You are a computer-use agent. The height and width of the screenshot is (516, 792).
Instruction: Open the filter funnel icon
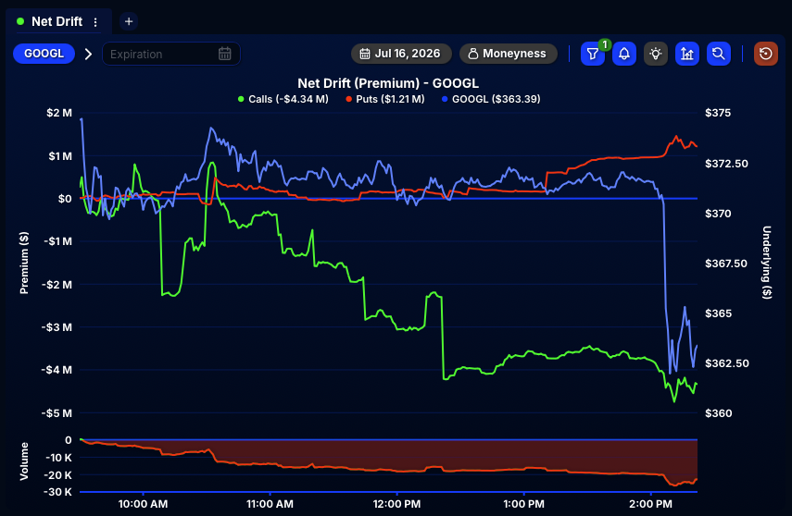click(x=593, y=54)
